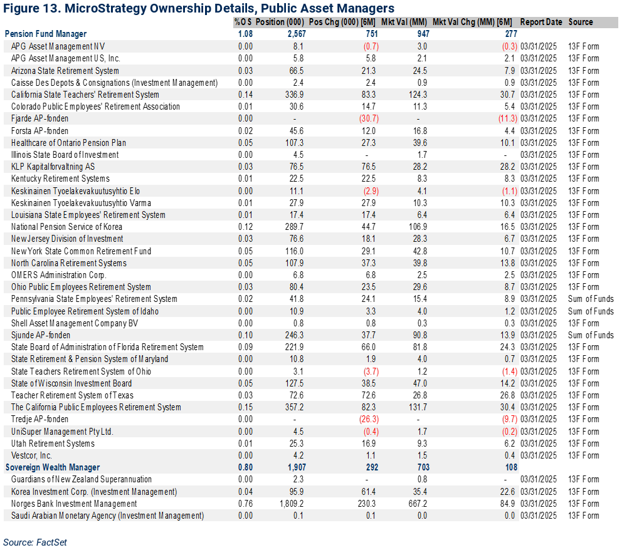This screenshot has height=550, width=622.
Task: Select Louisiana State Employees' Retirement System name
Action: coord(88,215)
